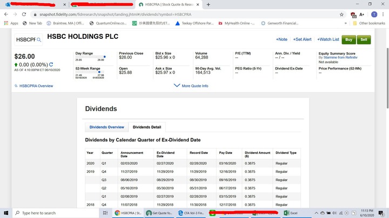Viewport: 389px width, 218px height.
Task: Switch to the Dividends Overview tab
Action: [106, 127]
